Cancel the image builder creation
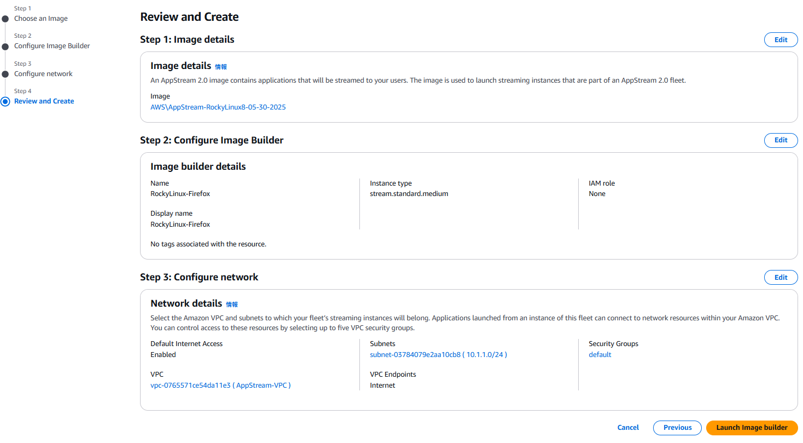The image size is (803, 443). [628, 428]
